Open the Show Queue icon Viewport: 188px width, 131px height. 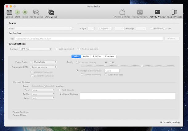[x=51, y=12]
